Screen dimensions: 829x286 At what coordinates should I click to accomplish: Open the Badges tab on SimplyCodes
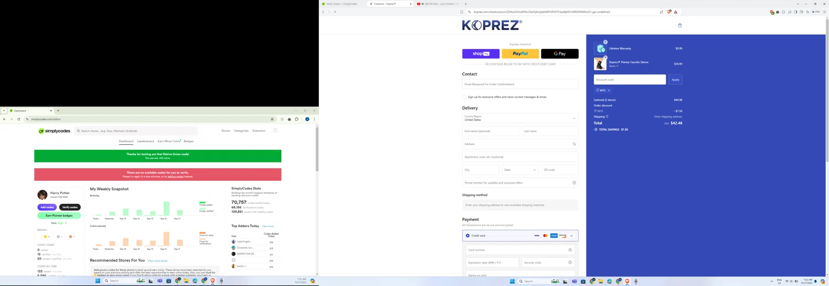[x=188, y=141]
